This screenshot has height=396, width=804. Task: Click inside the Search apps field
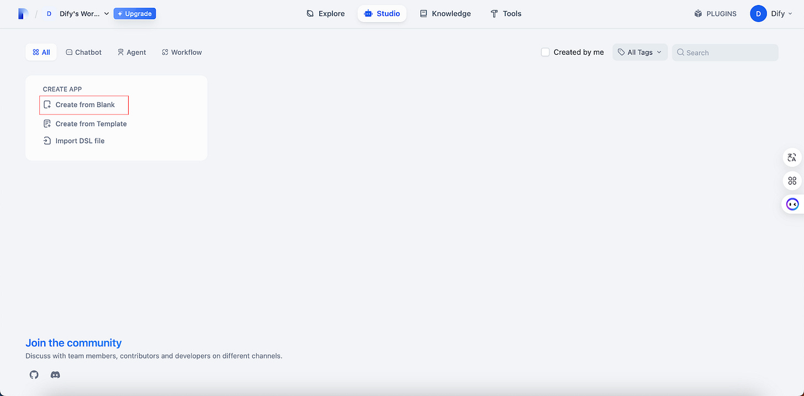point(725,52)
